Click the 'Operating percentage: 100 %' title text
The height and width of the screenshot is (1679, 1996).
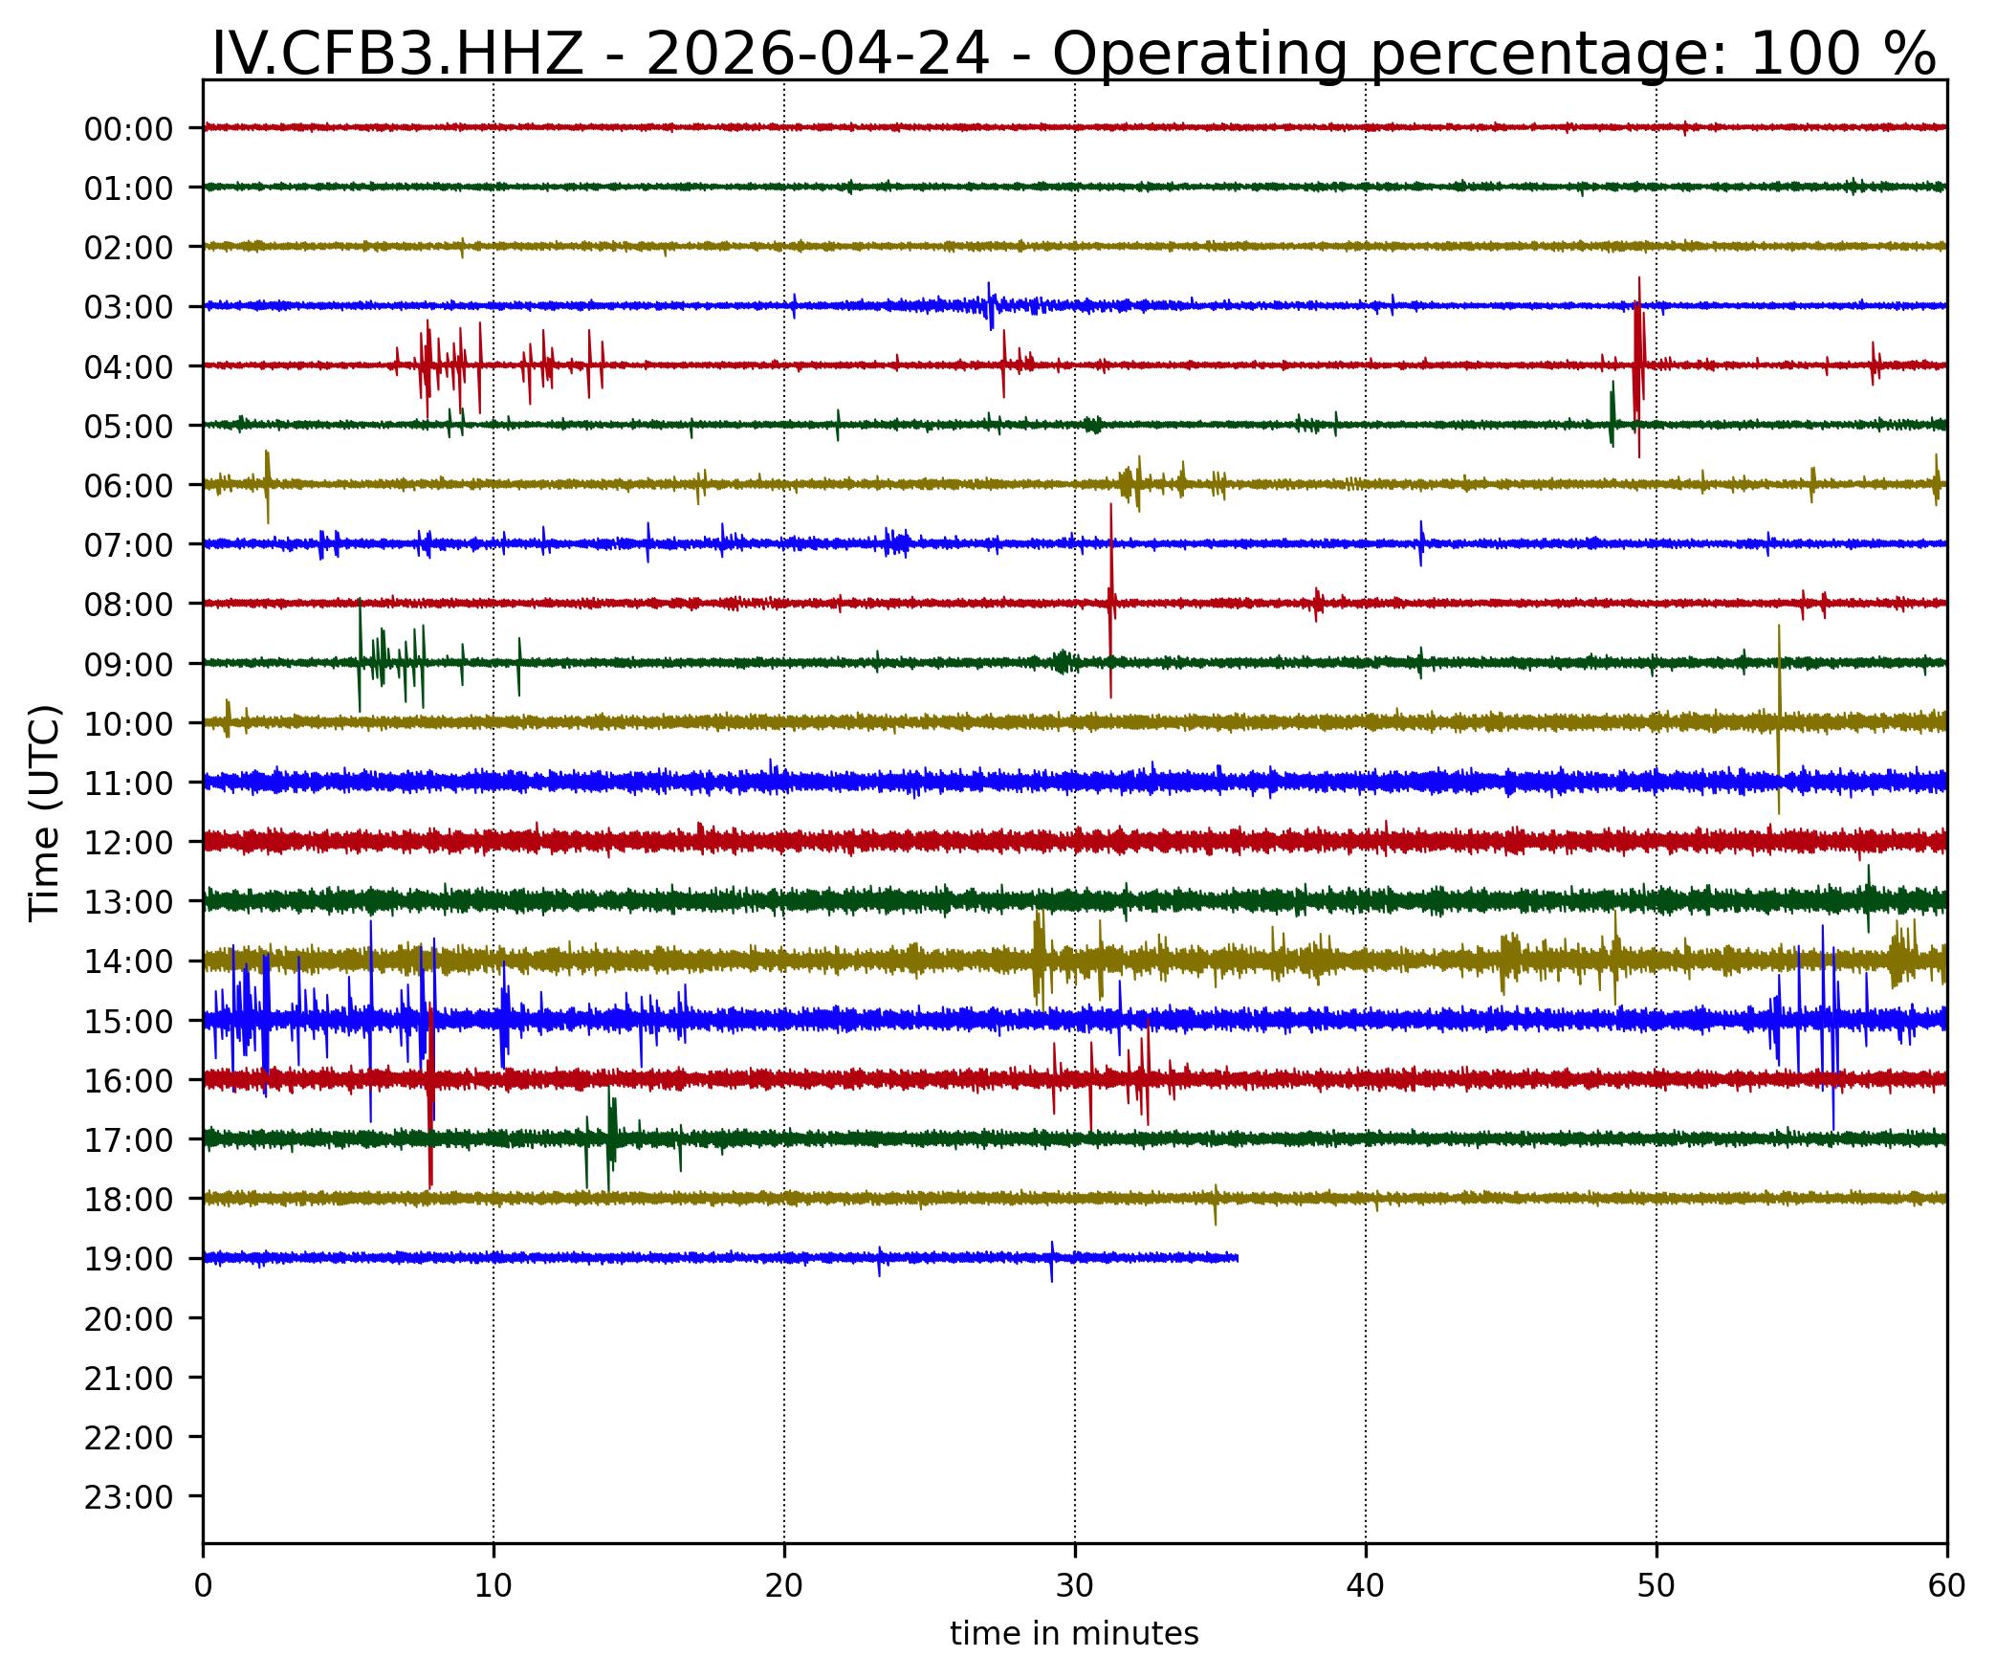point(1494,53)
